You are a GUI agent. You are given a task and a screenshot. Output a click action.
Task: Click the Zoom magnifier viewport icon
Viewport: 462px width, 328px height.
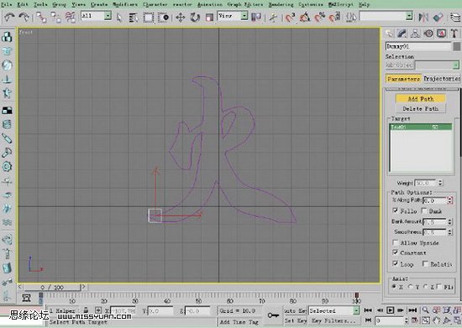426,310
